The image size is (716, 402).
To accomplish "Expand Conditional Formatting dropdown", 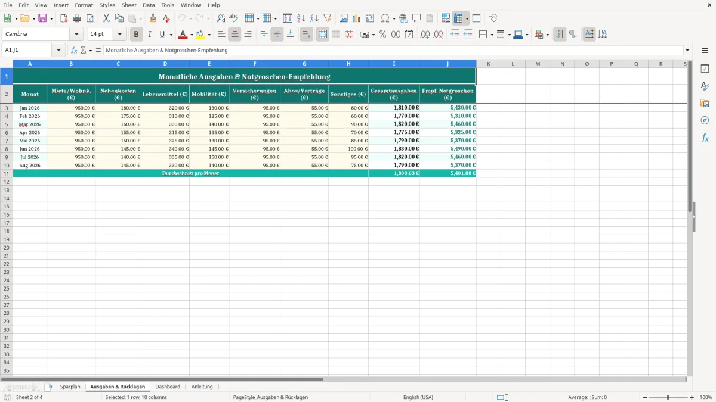I will click(547, 35).
